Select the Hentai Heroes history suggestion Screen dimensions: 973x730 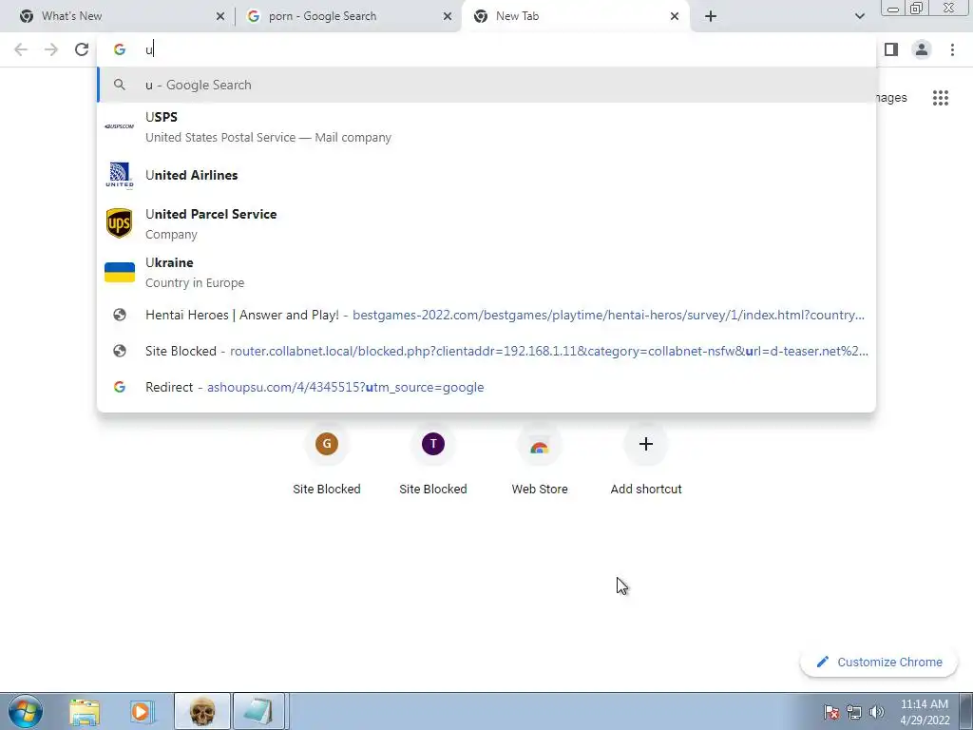[486, 315]
